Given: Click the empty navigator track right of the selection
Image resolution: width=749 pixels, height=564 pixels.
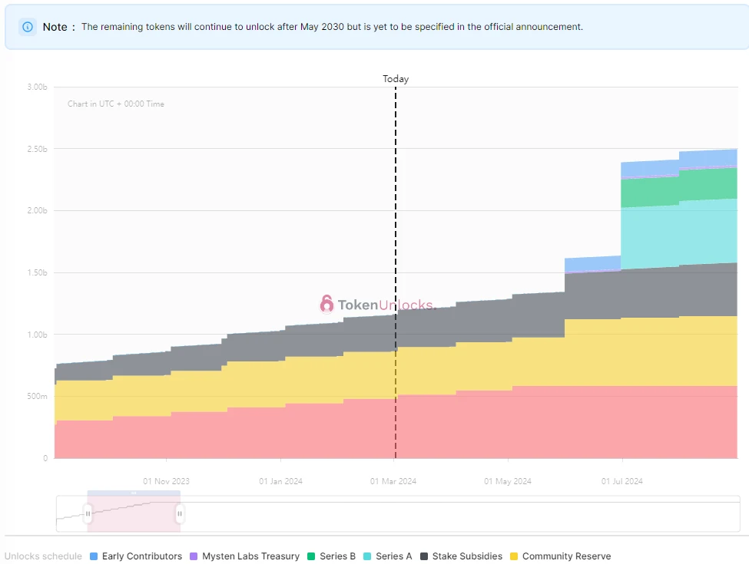Looking at the screenshot, I should click(x=461, y=514).
